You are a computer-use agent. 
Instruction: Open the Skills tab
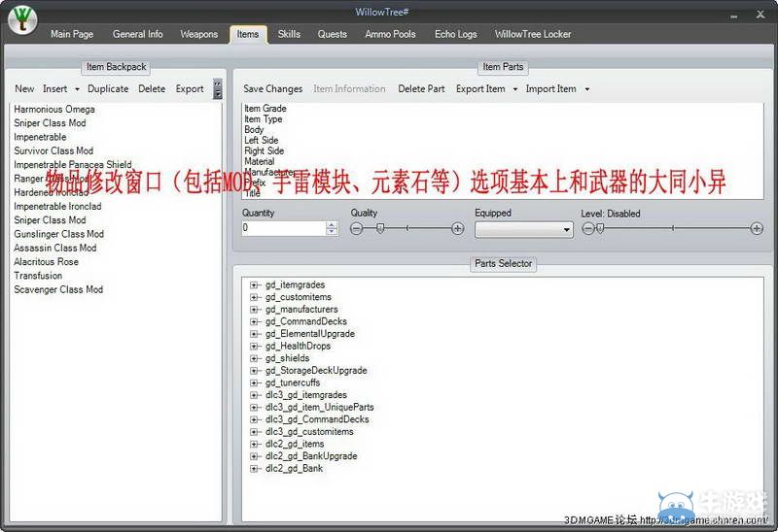[289, 34]
